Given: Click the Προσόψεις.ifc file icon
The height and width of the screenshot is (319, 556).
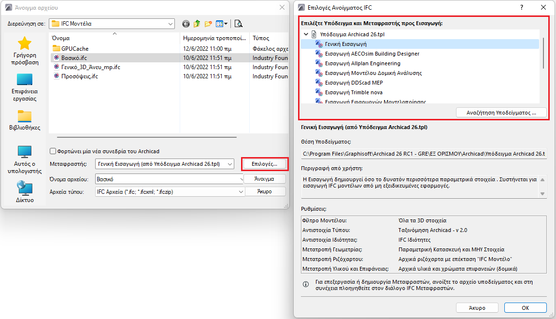Looking at the screenshot, I should point(57,76).
